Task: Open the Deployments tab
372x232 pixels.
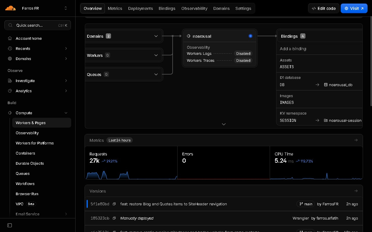Action: 140,8
